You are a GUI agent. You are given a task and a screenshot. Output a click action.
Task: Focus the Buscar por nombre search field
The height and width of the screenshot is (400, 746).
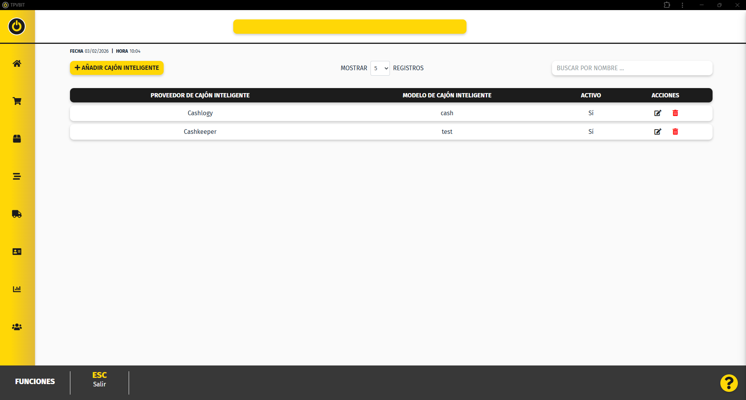(x=632, y=68)
